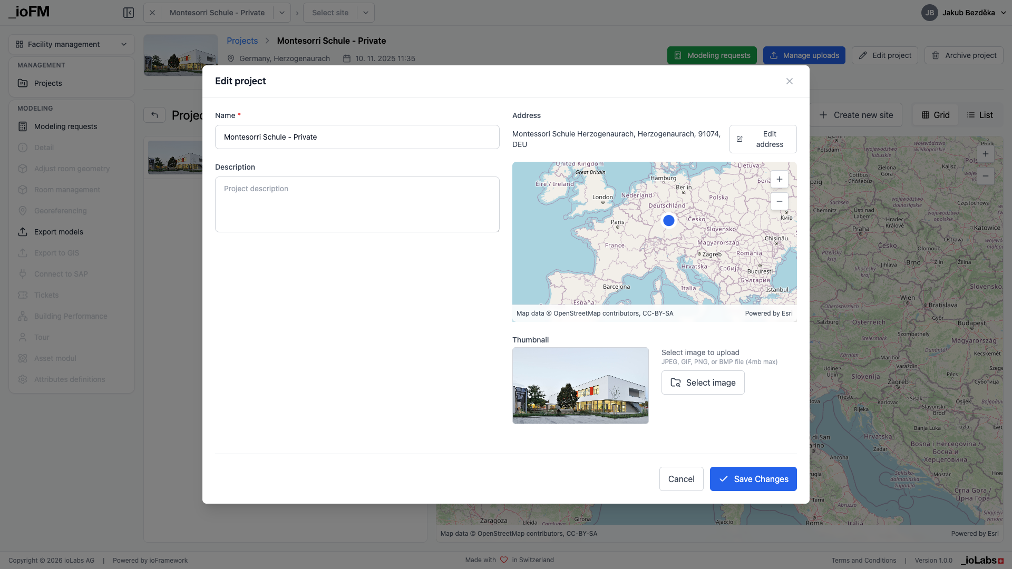1012x569 pixels.
Task: Click the blue location marker on map
Action: tap(668, 221)
